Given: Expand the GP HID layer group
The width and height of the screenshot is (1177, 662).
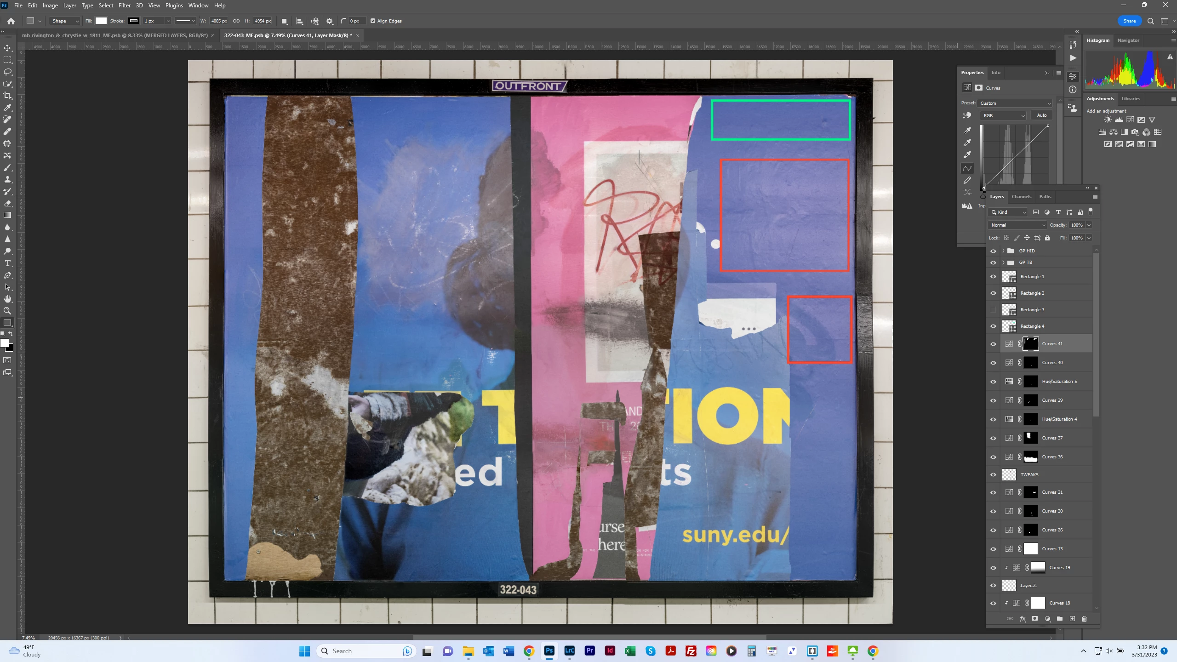Looking at the screenshot, I should [1003, 251].
